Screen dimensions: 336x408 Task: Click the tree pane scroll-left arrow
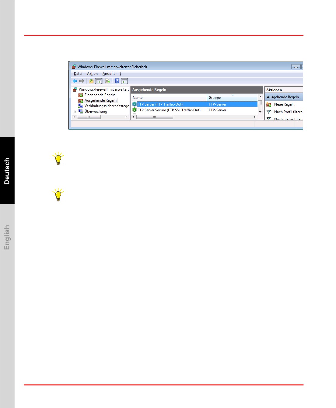(74, 117)
